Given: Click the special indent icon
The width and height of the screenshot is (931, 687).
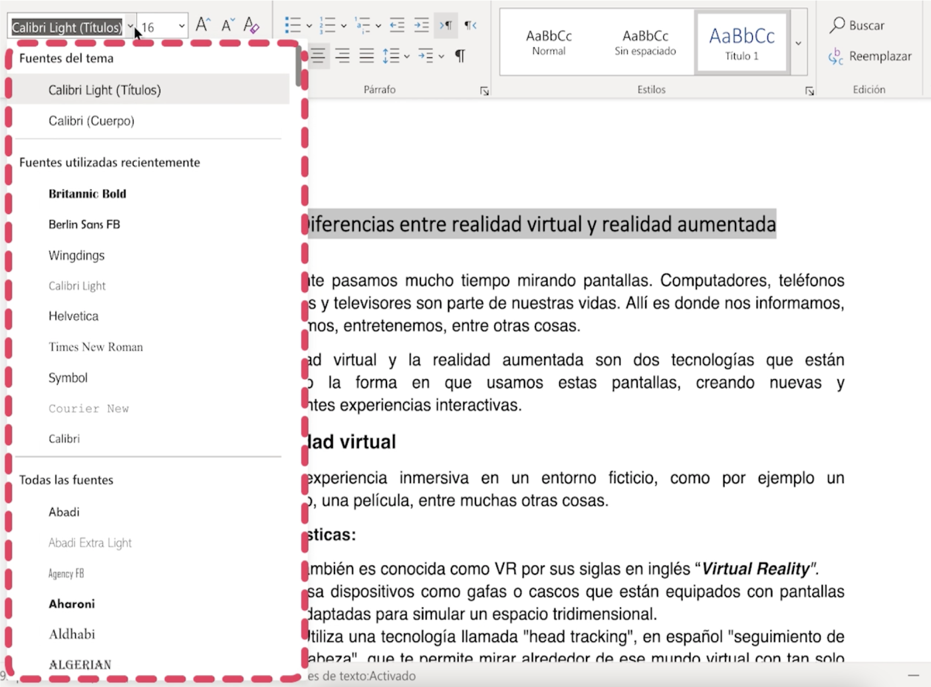Looking at the screenshot, I should click(426, 55).
